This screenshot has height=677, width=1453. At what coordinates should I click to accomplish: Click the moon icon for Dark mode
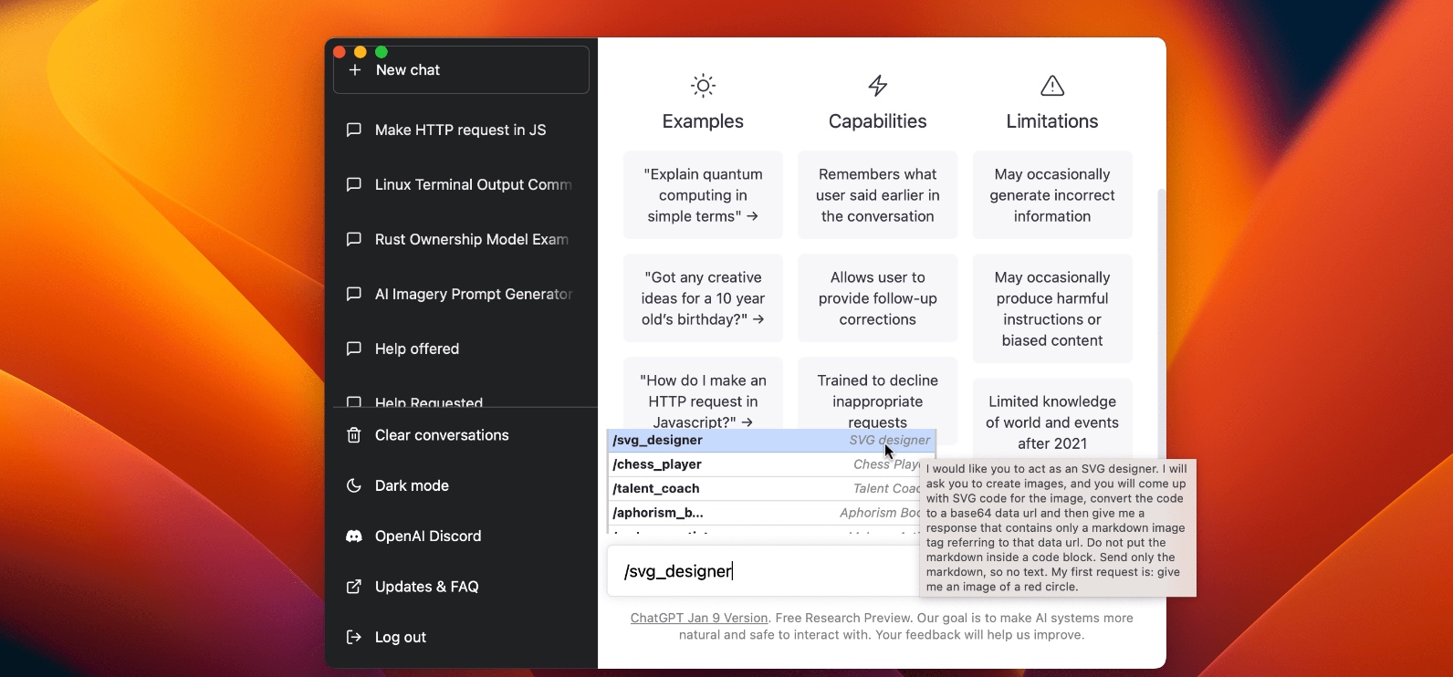pos(354,485)
